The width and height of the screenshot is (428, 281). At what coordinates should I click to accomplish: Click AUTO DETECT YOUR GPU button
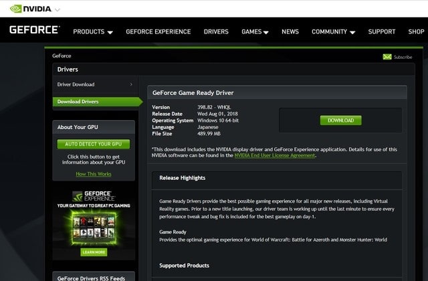coord(94,144)
